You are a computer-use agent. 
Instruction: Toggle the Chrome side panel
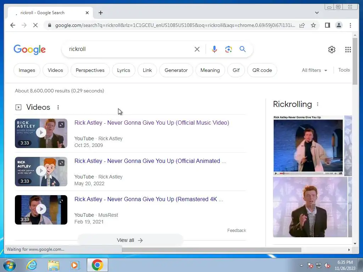tap(327, 25)
